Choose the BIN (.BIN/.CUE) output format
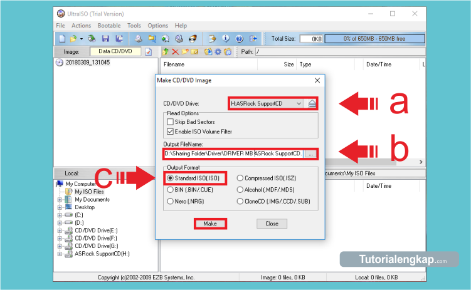 click(x=170, y=190)
